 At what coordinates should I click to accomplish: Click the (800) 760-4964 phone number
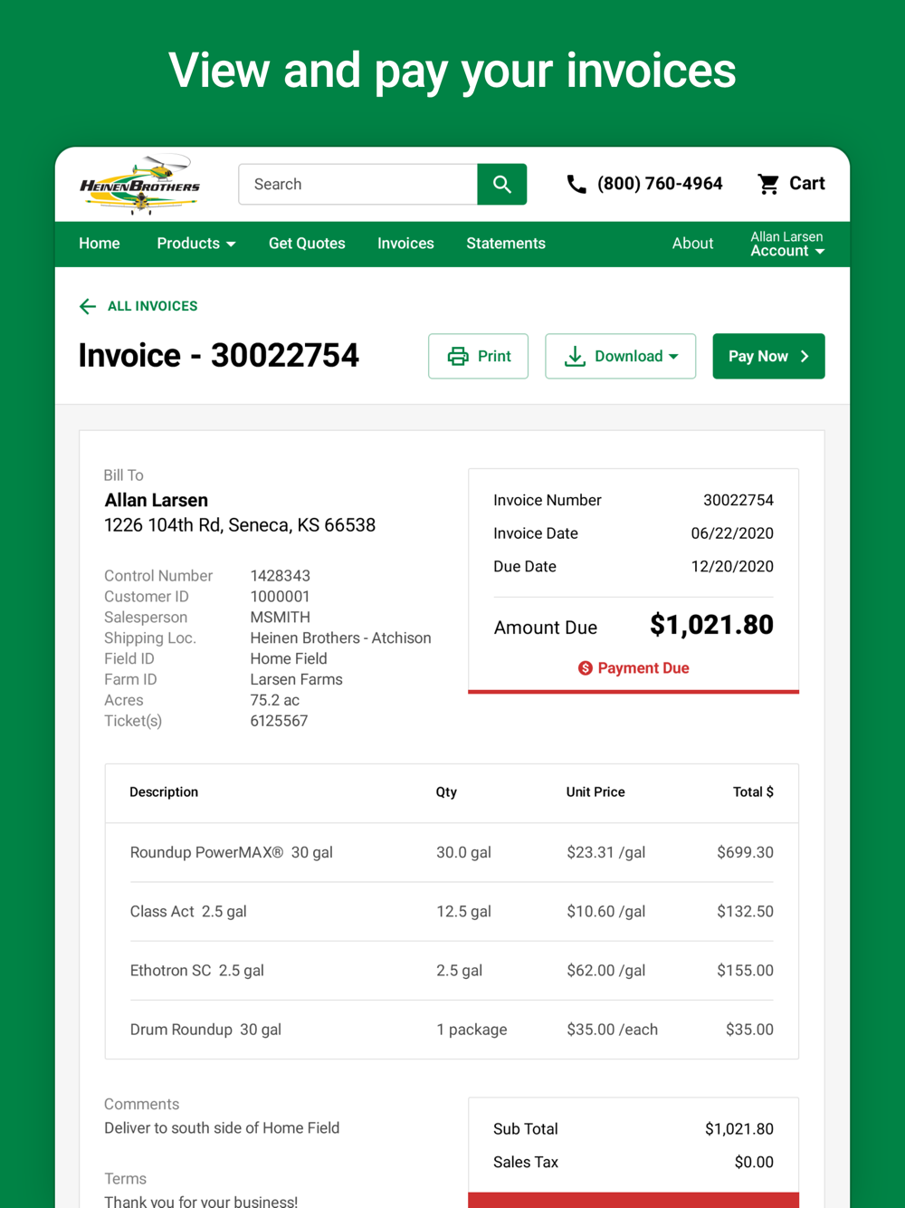tap(660, 184)
